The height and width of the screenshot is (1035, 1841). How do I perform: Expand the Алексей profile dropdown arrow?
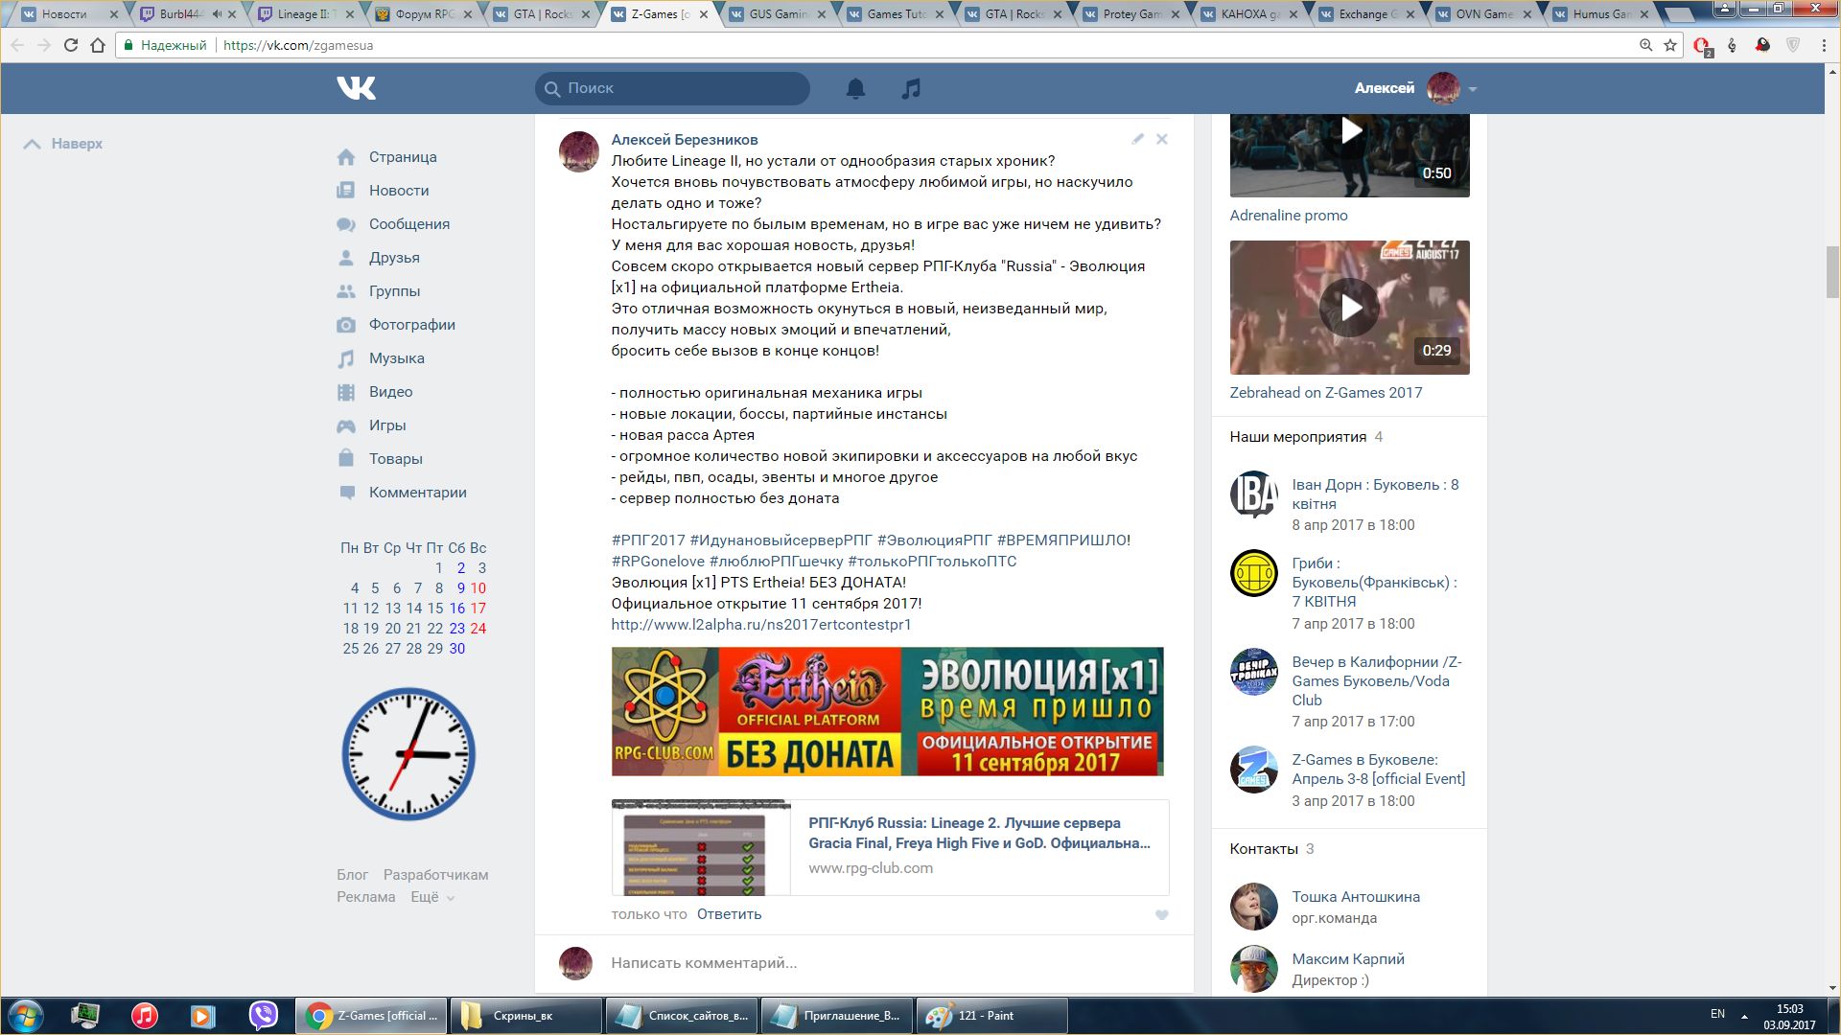tap(1472, 89)
